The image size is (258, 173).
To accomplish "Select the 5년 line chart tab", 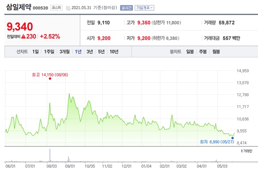I will coord(101,52).
